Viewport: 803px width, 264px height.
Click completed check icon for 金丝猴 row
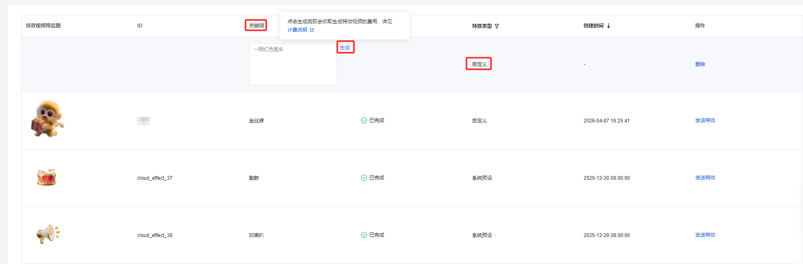coord(364,120)
